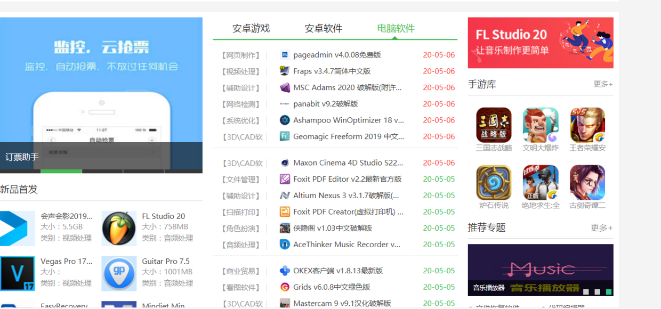Viewport: 661px width, 309px height.
Task: Click the Grids v6.0.8 icon
Action: (x=285, y=287)
